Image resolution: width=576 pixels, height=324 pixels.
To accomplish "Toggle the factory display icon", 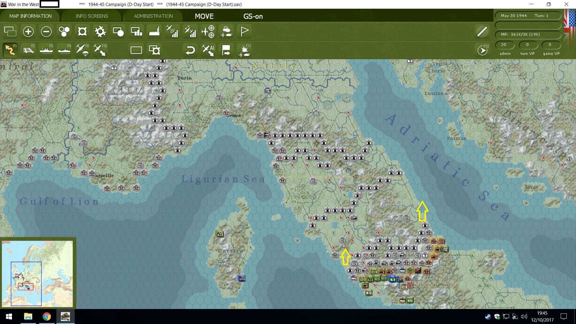I will 154,31.
